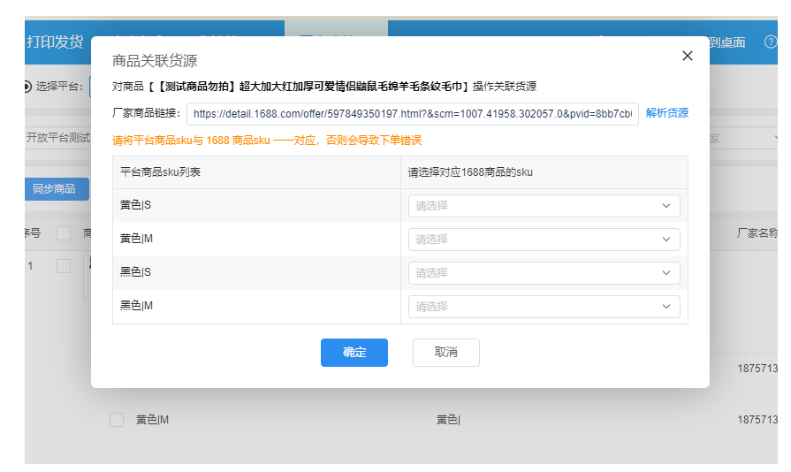Click the 解析货源 link

tap(666, 113)
